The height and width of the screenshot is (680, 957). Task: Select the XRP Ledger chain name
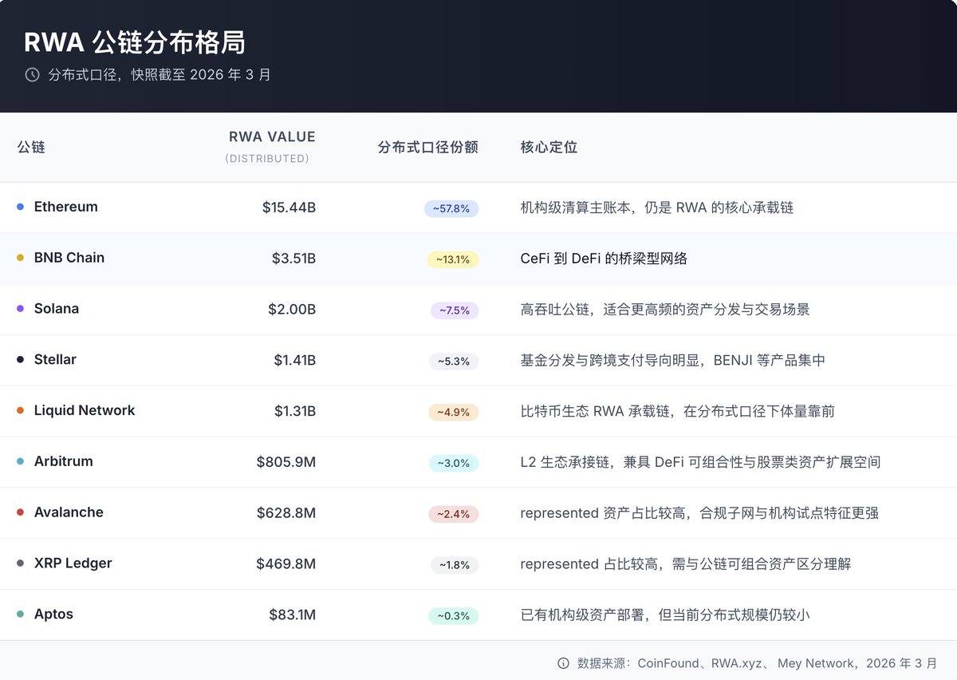point(73,563)
